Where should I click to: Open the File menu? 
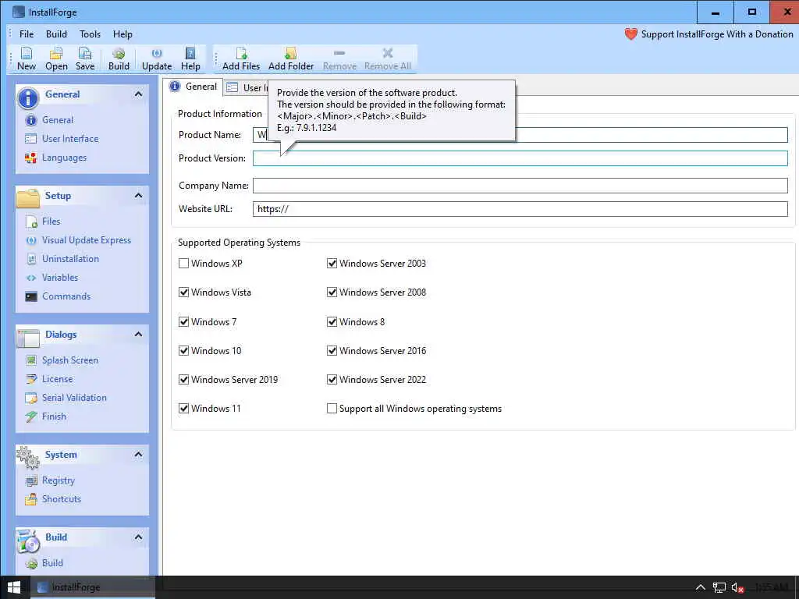[27, 34]
